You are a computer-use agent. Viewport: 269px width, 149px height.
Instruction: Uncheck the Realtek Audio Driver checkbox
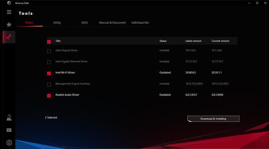49,96
